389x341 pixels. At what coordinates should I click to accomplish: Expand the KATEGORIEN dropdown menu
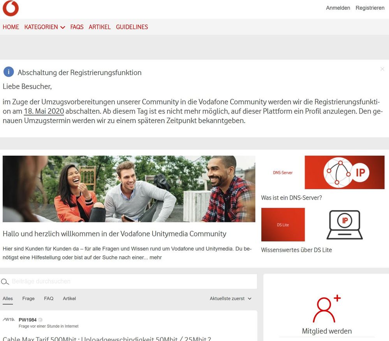45,27
